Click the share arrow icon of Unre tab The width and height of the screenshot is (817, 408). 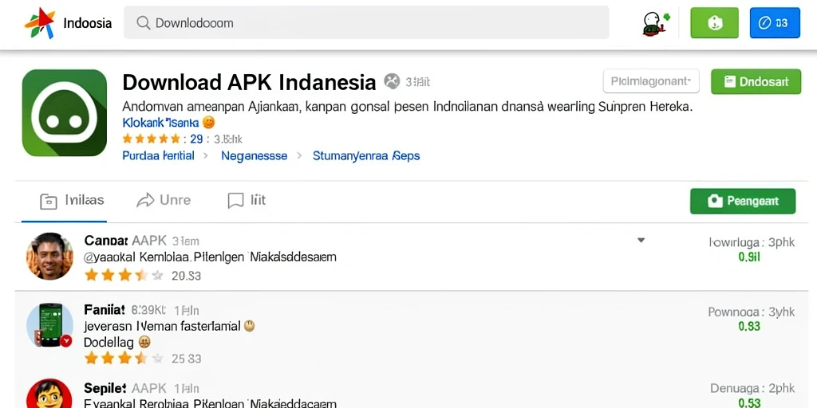click(145, 200)
